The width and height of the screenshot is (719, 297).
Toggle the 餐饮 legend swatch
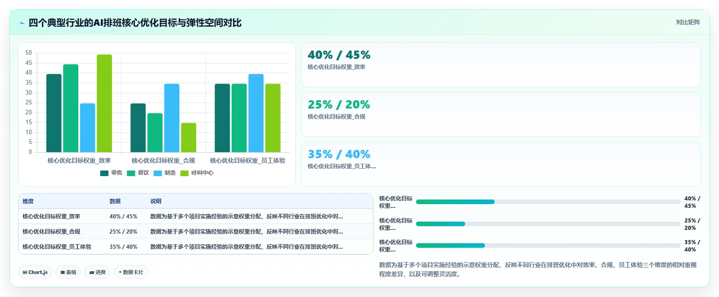click(131, 173)
